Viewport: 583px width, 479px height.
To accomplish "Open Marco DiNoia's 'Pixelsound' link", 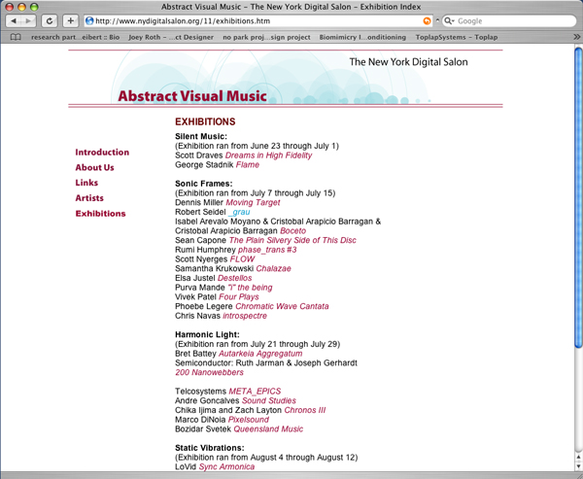I will click(248, 420).
